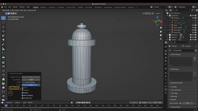
Task: Click the play animation button
Action: click(84, 103)
